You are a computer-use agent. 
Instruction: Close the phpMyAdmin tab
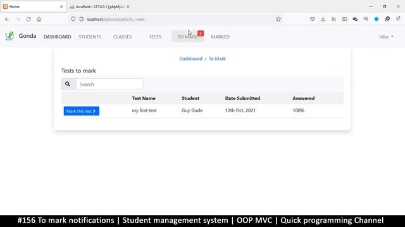[128, 7]
